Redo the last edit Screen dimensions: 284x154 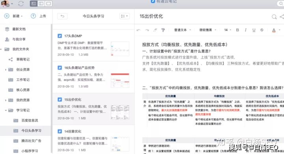[x=147, y=30]
